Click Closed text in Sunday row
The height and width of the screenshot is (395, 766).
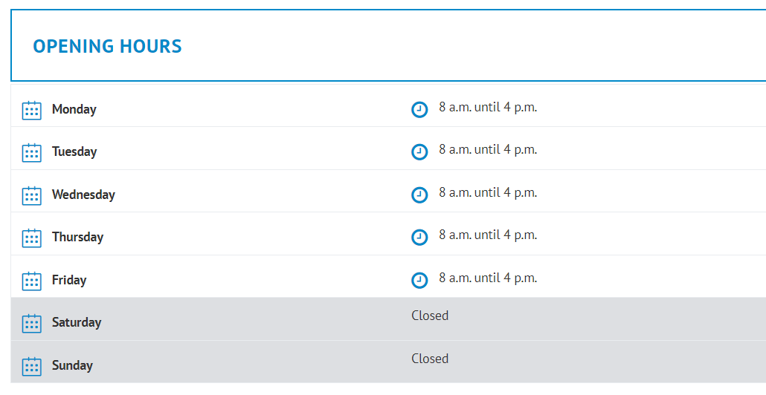click(430, 359)
